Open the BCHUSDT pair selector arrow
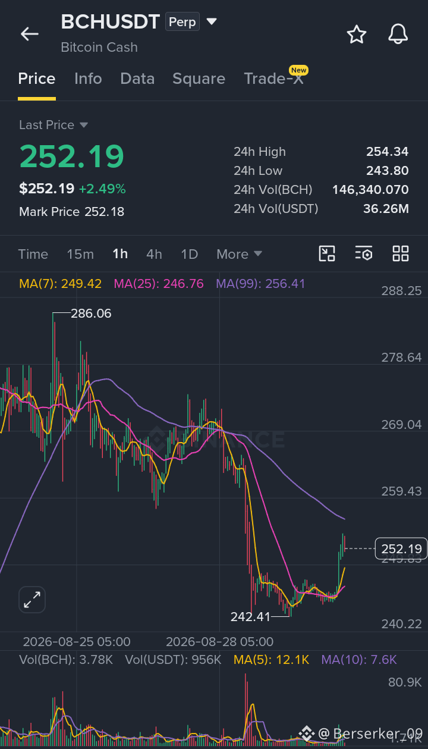The height and width of the screenshot is (749, 428). pos(211,22)
